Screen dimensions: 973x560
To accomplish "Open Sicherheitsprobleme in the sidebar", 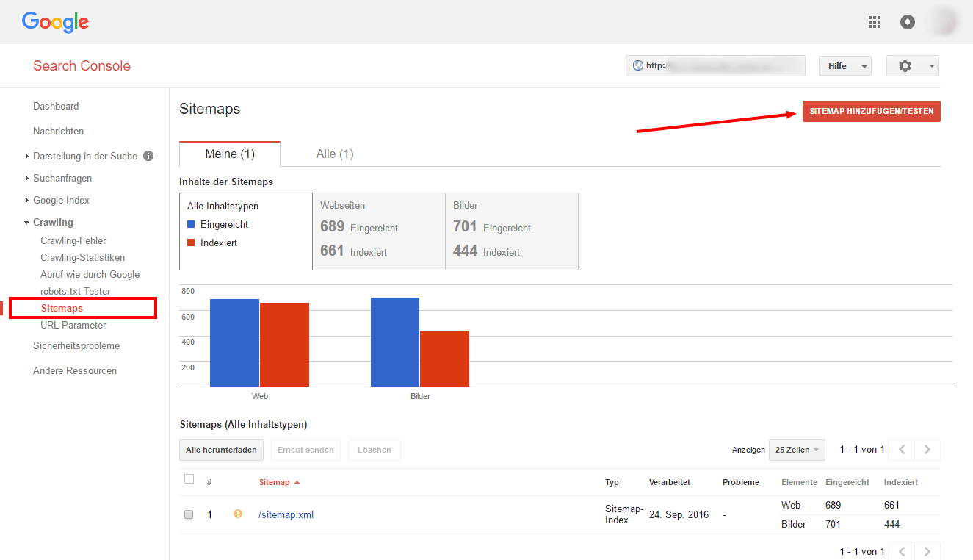I will pyautogui.click(x=76, y=345).
